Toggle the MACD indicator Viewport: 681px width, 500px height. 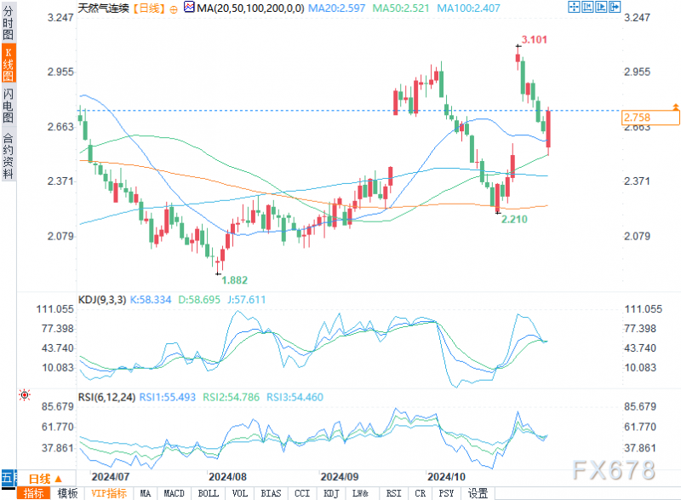175,493
